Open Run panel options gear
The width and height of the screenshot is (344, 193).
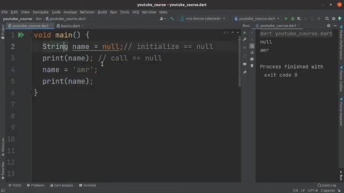[x=328, y=26]
